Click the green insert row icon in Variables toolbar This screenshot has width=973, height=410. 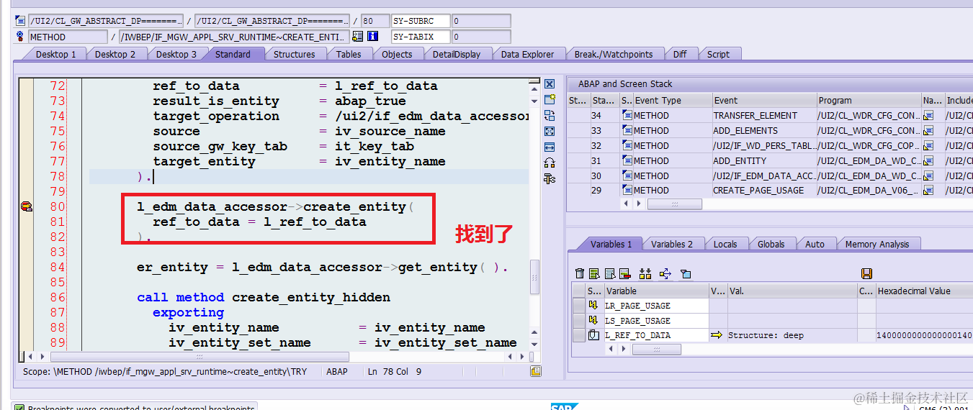[594, 273]
